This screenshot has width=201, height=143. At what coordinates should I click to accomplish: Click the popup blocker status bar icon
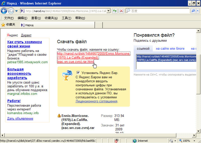coord(117,141)
